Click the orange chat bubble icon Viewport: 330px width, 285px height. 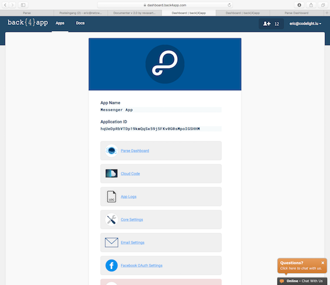tap(282, 281)
